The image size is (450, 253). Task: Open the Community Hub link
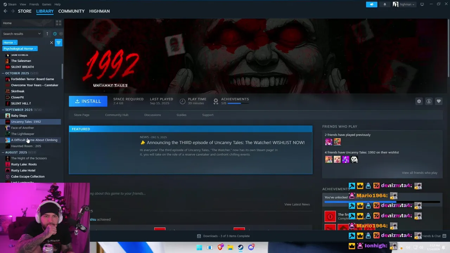pyautogui.click(x=117, y=115)
